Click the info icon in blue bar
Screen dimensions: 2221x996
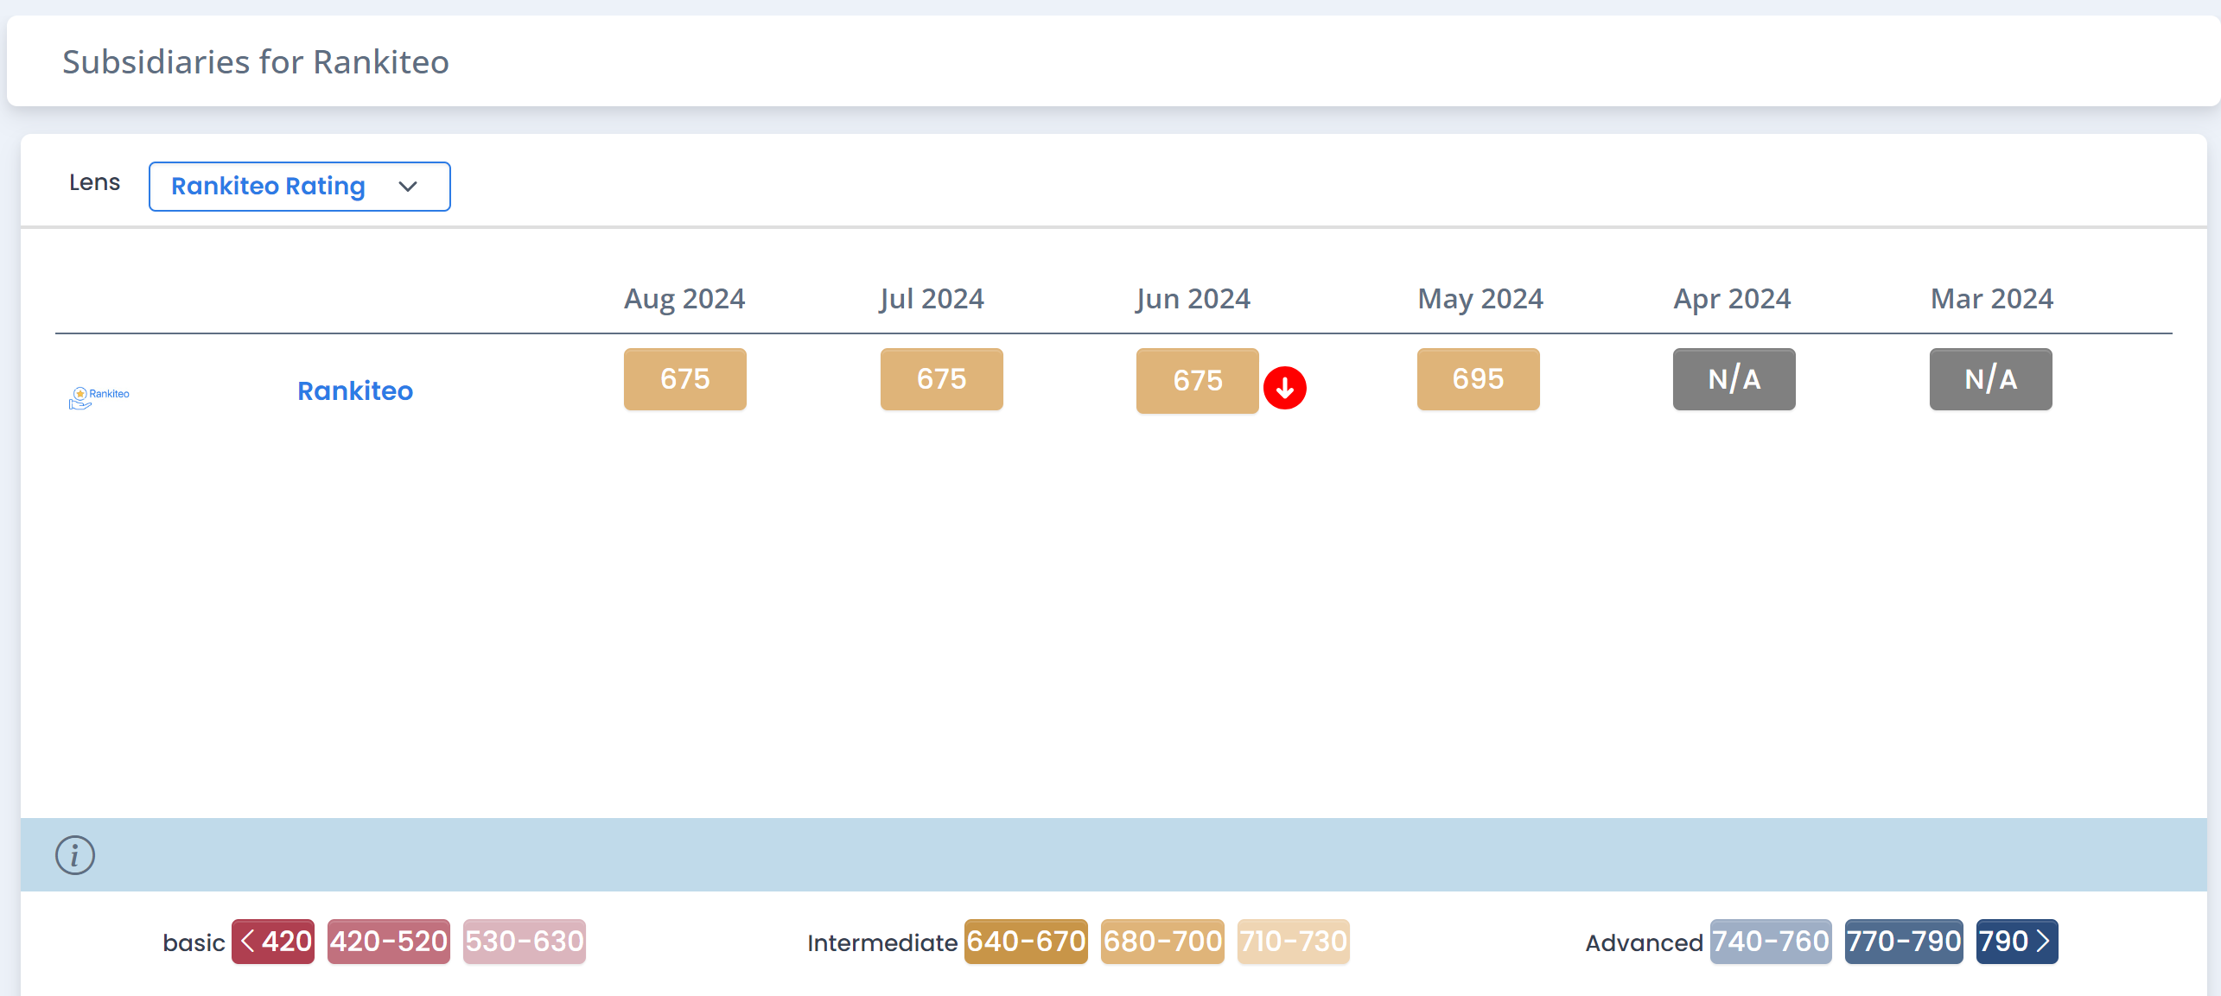(x=75, y=855)
